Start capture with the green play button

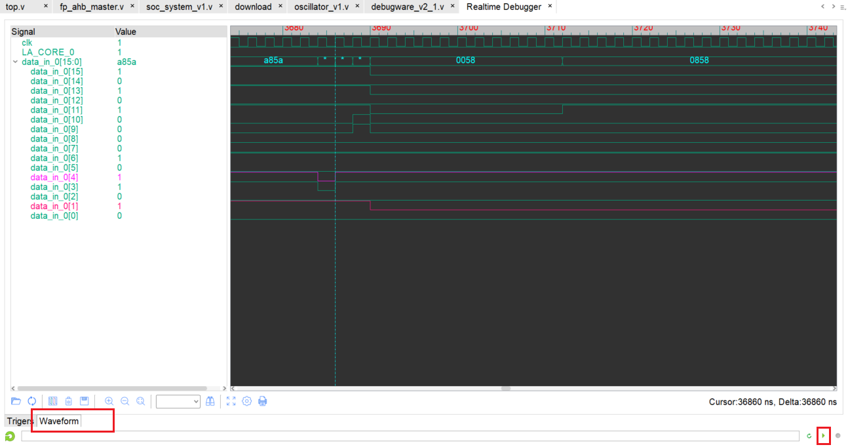click(824, 436)
